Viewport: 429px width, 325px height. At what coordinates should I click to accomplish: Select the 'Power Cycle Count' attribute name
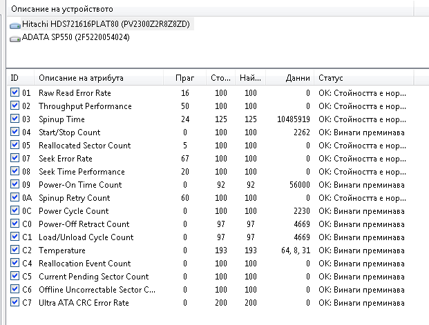tap(74, 211)
